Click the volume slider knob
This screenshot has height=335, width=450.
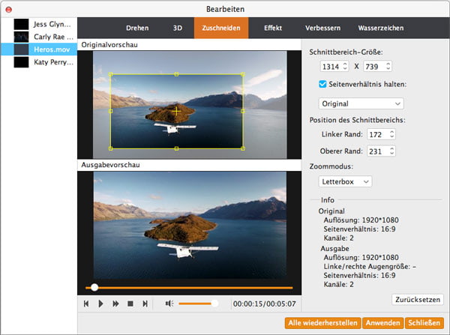214,304
